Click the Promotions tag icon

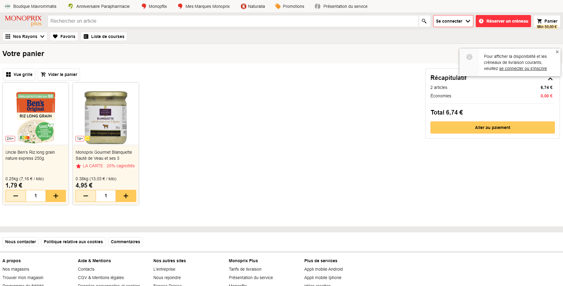(x=278, y=6)
